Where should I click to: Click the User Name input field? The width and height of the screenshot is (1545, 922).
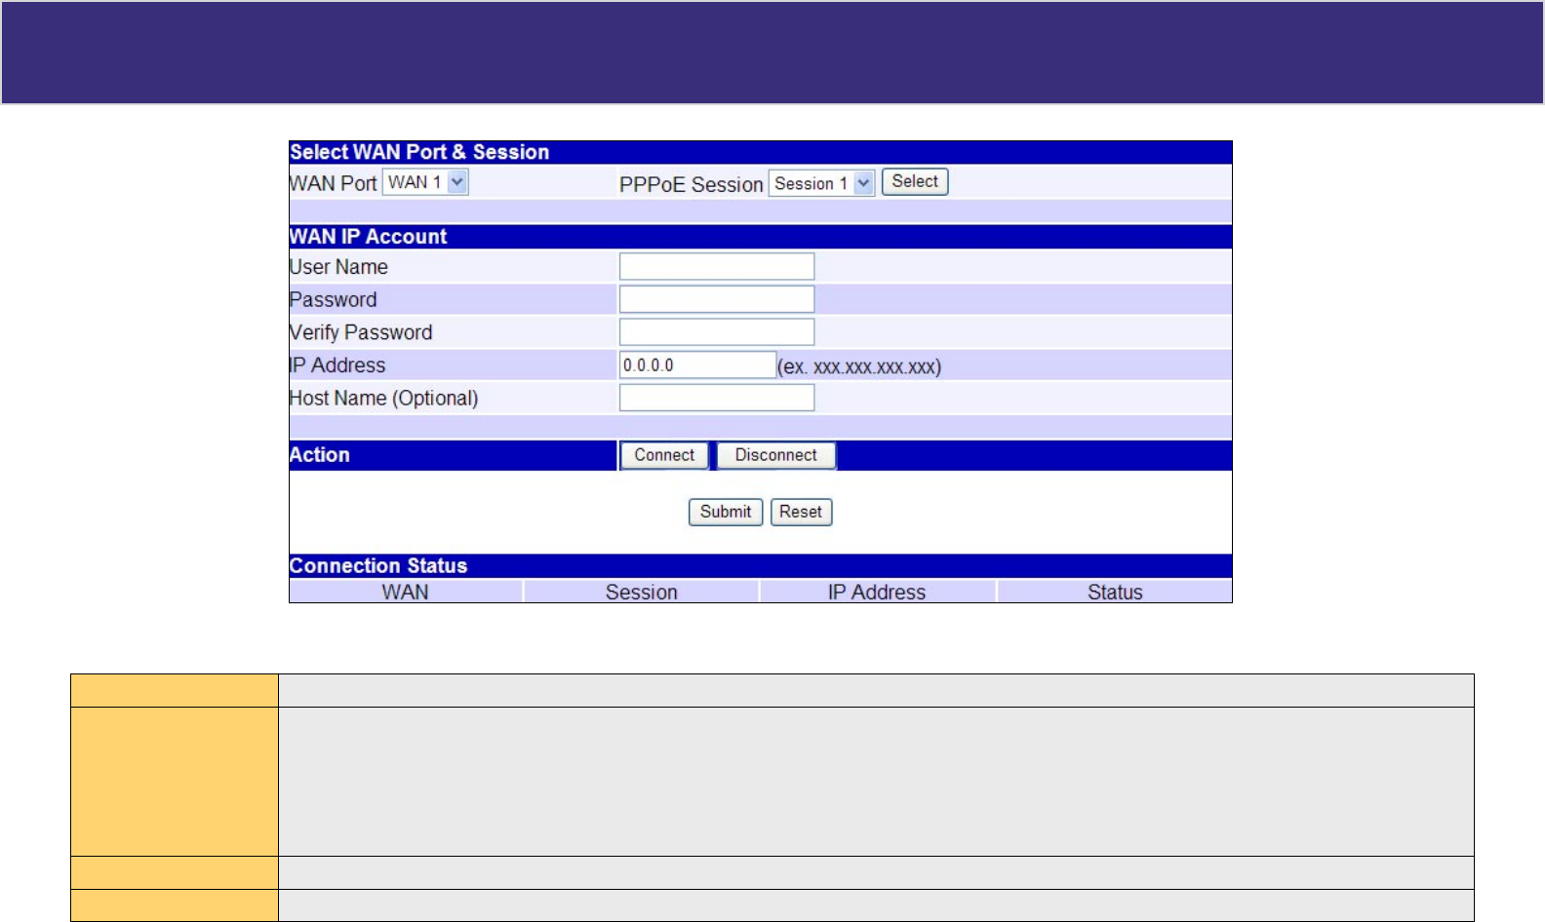pos(716,266)
